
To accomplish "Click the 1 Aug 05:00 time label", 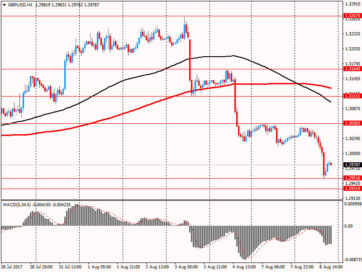I will pyautogui.click(x=99, y=267).
